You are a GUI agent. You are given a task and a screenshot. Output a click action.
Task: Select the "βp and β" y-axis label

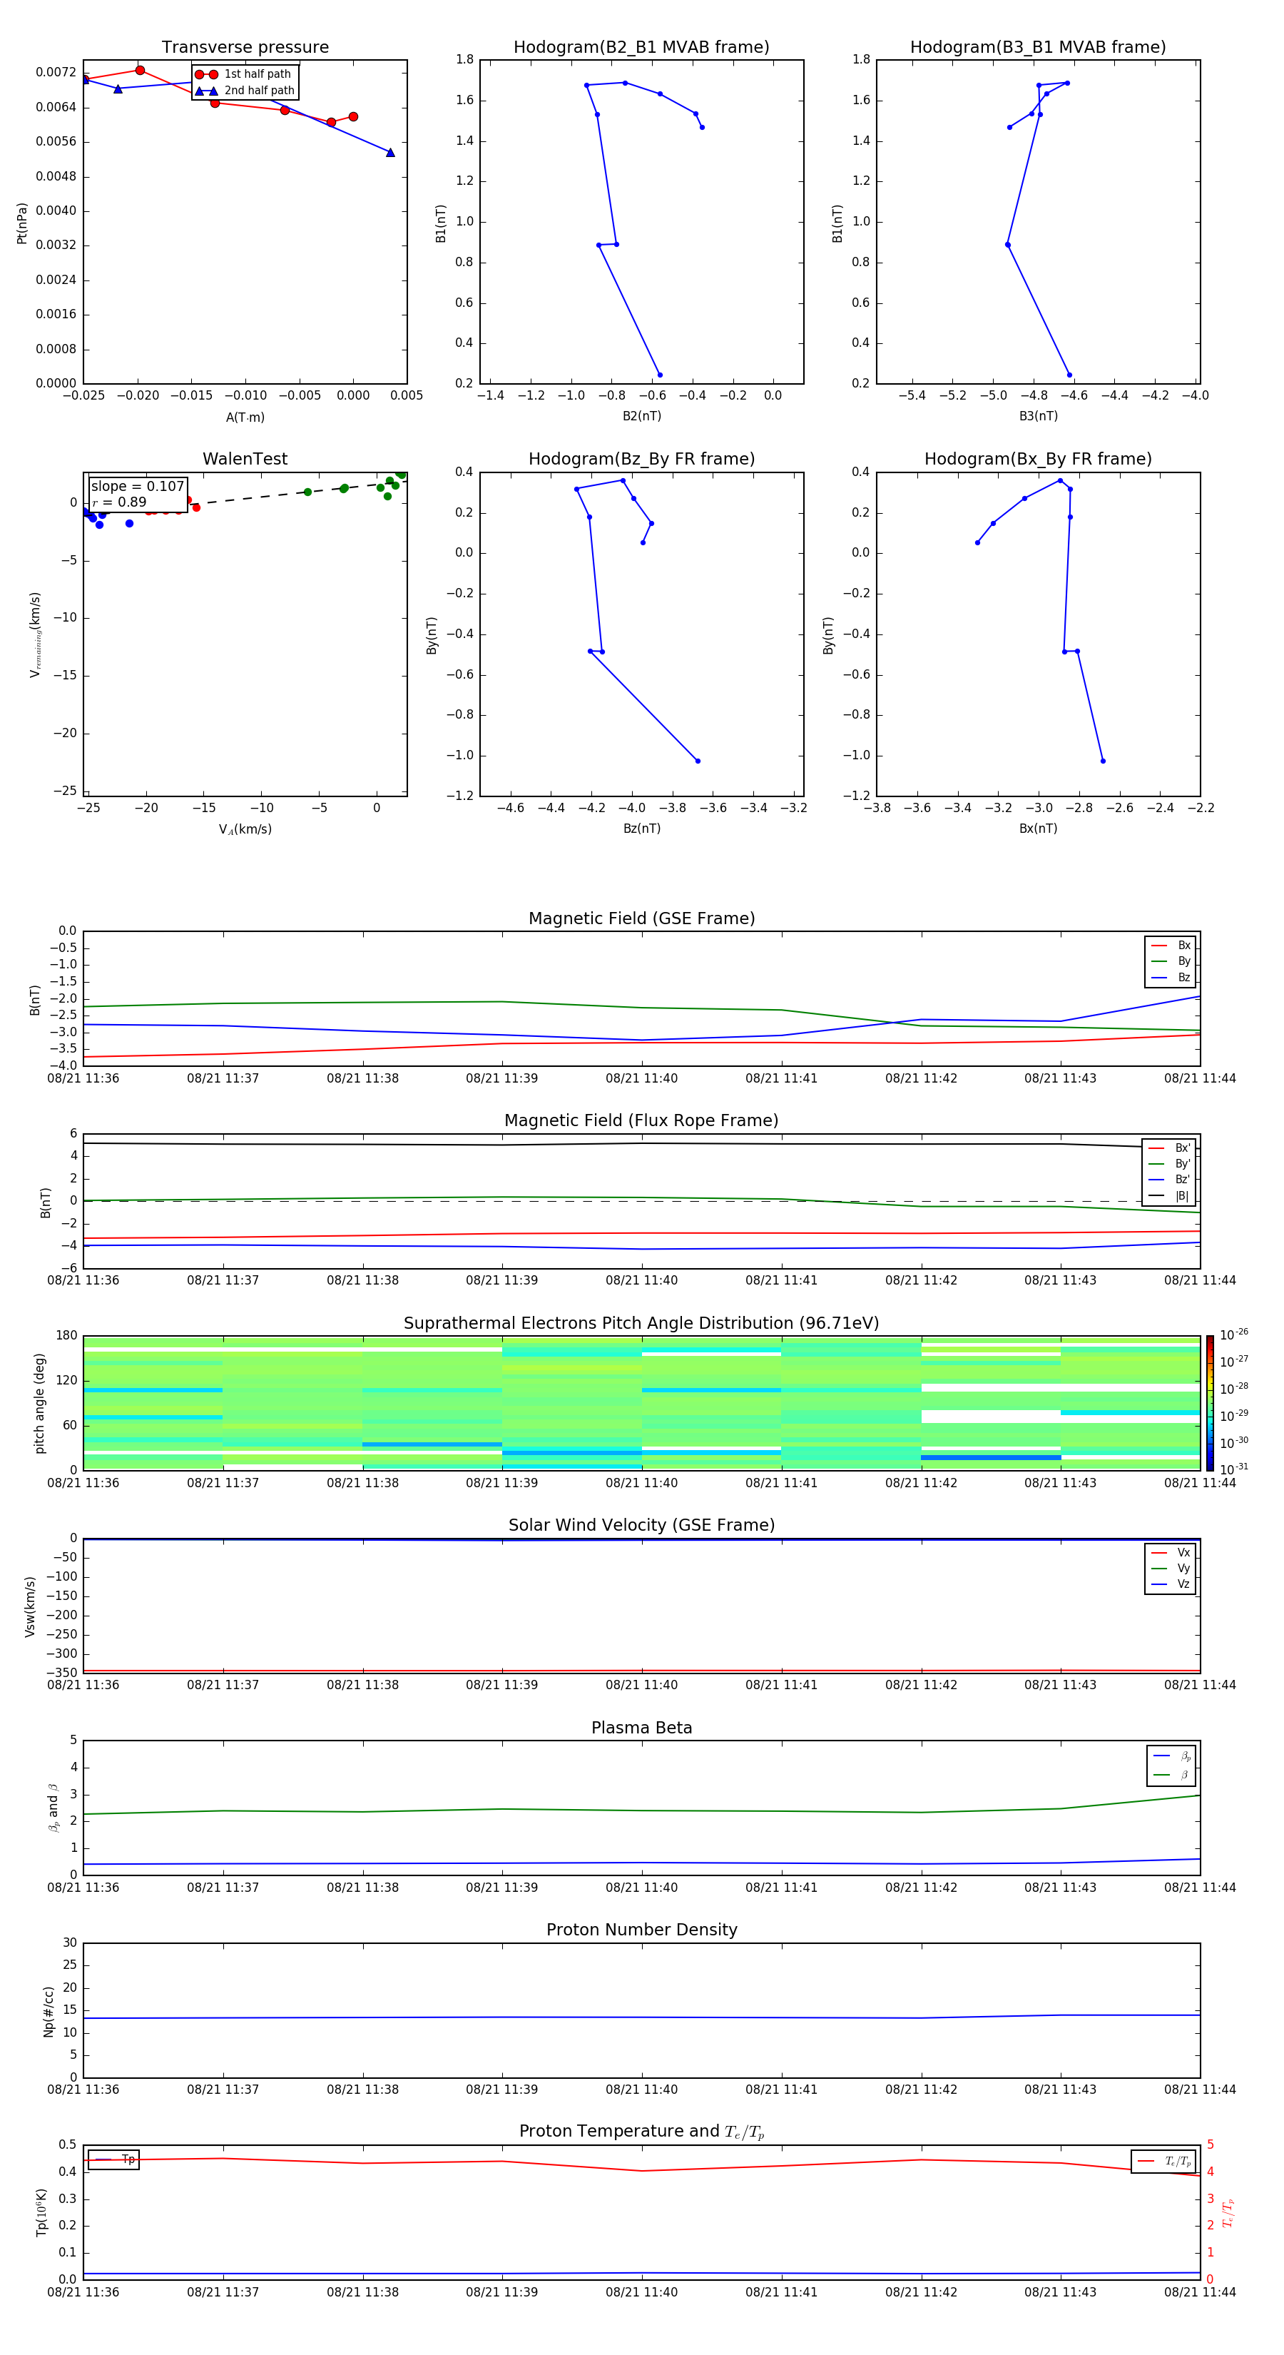pos(53,1808)
